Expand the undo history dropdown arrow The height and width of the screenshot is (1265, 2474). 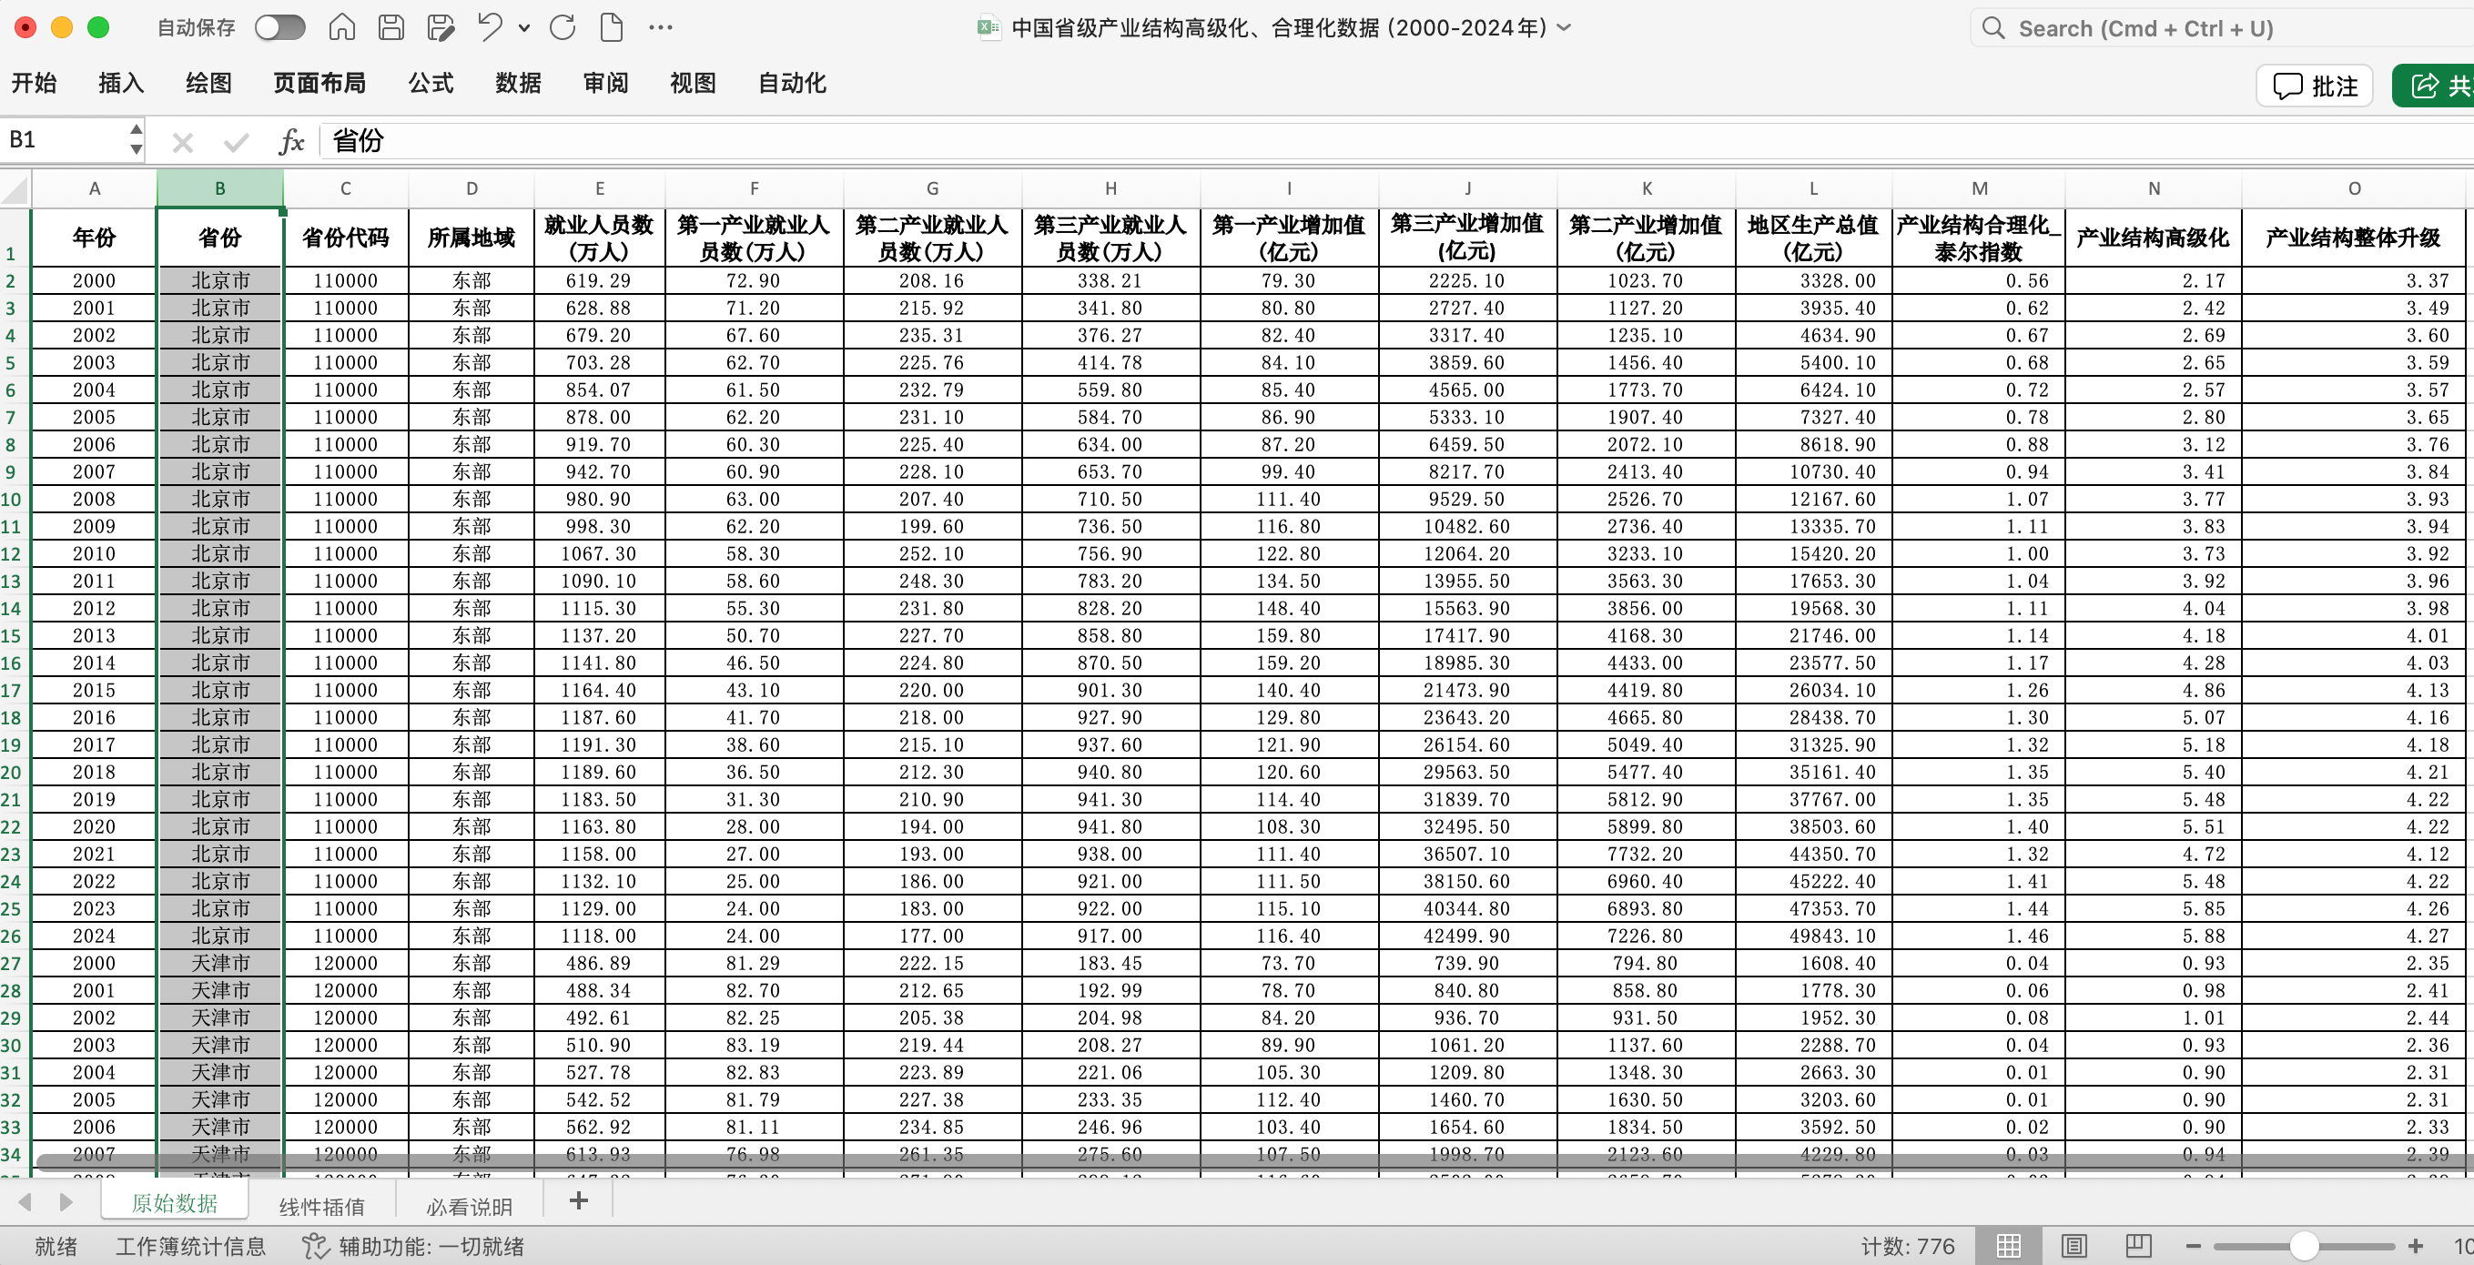(x=524, y=28)
